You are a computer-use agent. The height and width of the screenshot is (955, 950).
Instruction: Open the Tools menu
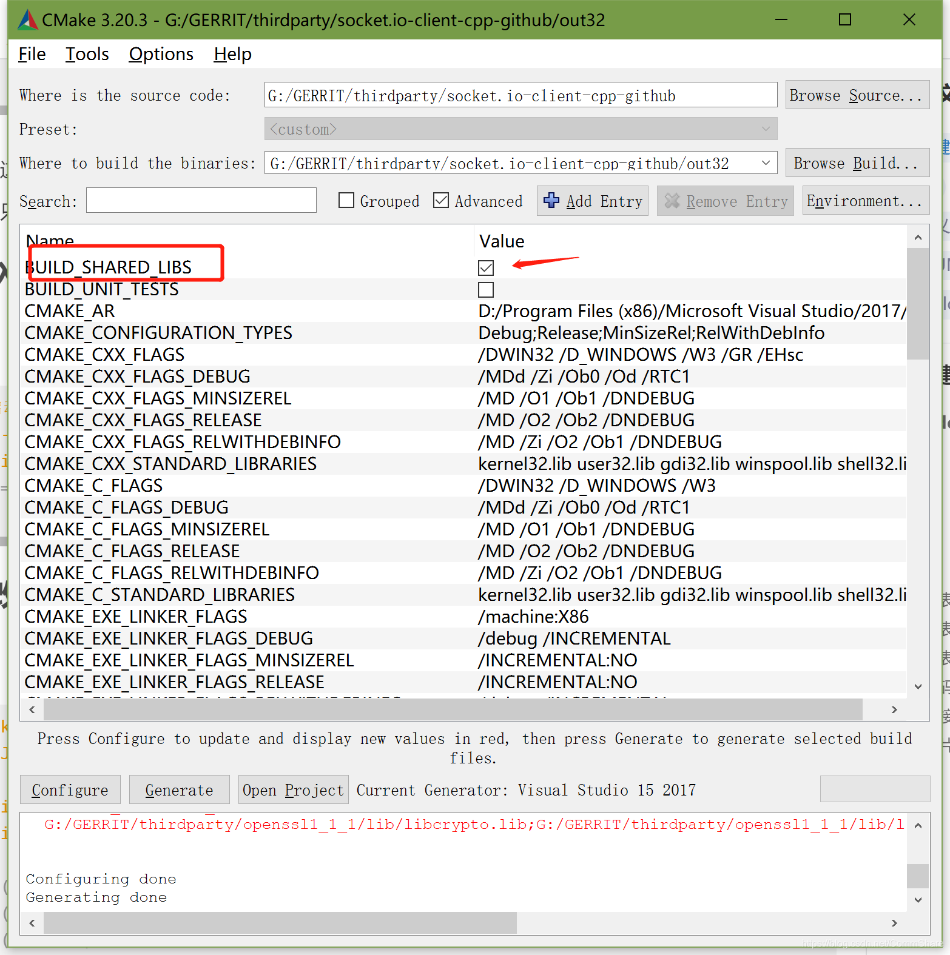tap(87, 54)
